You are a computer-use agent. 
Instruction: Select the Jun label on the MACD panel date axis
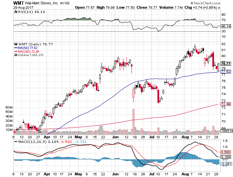[116, 174]
